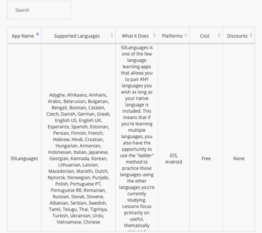Click the 50Languages description paragraph

pos(137,138)
